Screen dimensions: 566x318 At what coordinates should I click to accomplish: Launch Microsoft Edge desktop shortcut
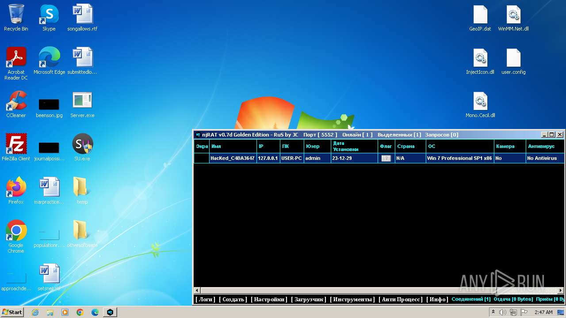[49, 61]
